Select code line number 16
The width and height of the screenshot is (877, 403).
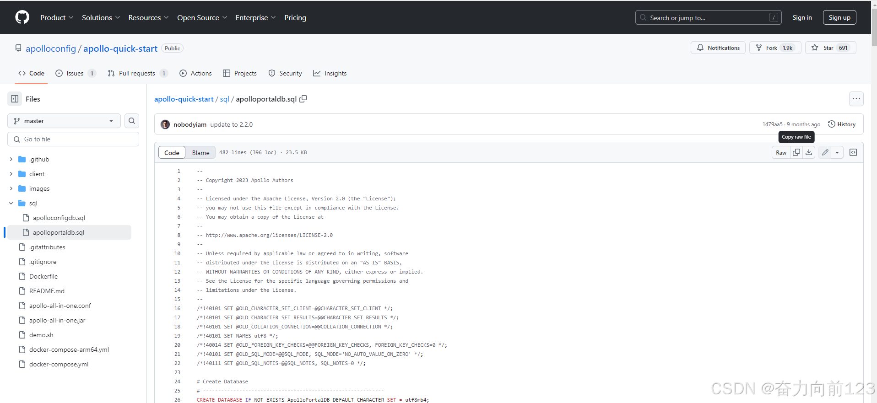(x=177, y=308)
